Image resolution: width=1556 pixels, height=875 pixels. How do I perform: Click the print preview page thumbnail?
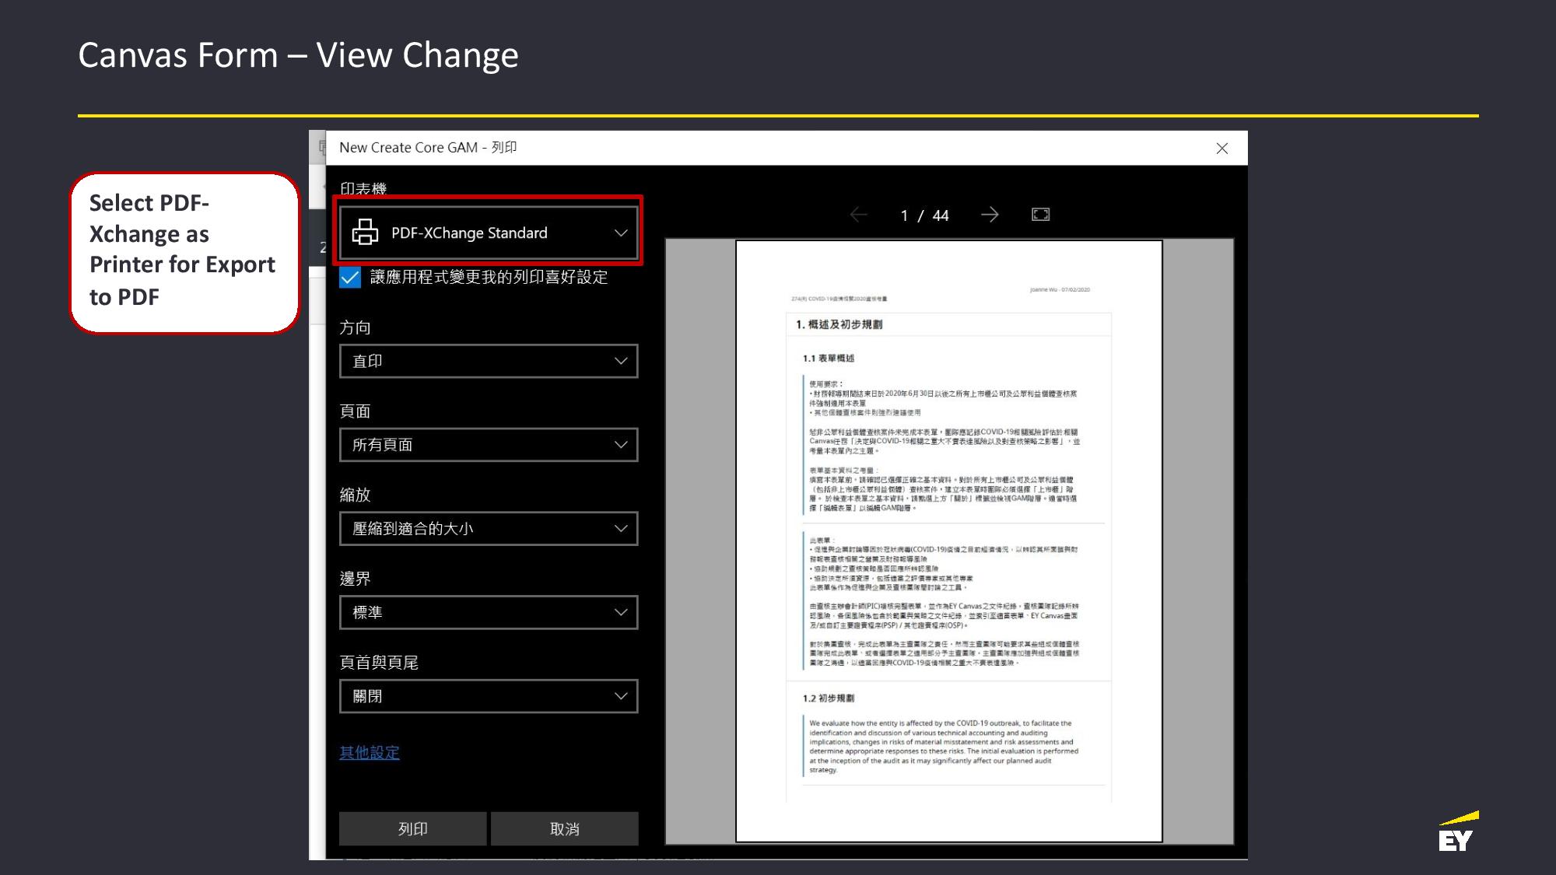click(949, 541)
